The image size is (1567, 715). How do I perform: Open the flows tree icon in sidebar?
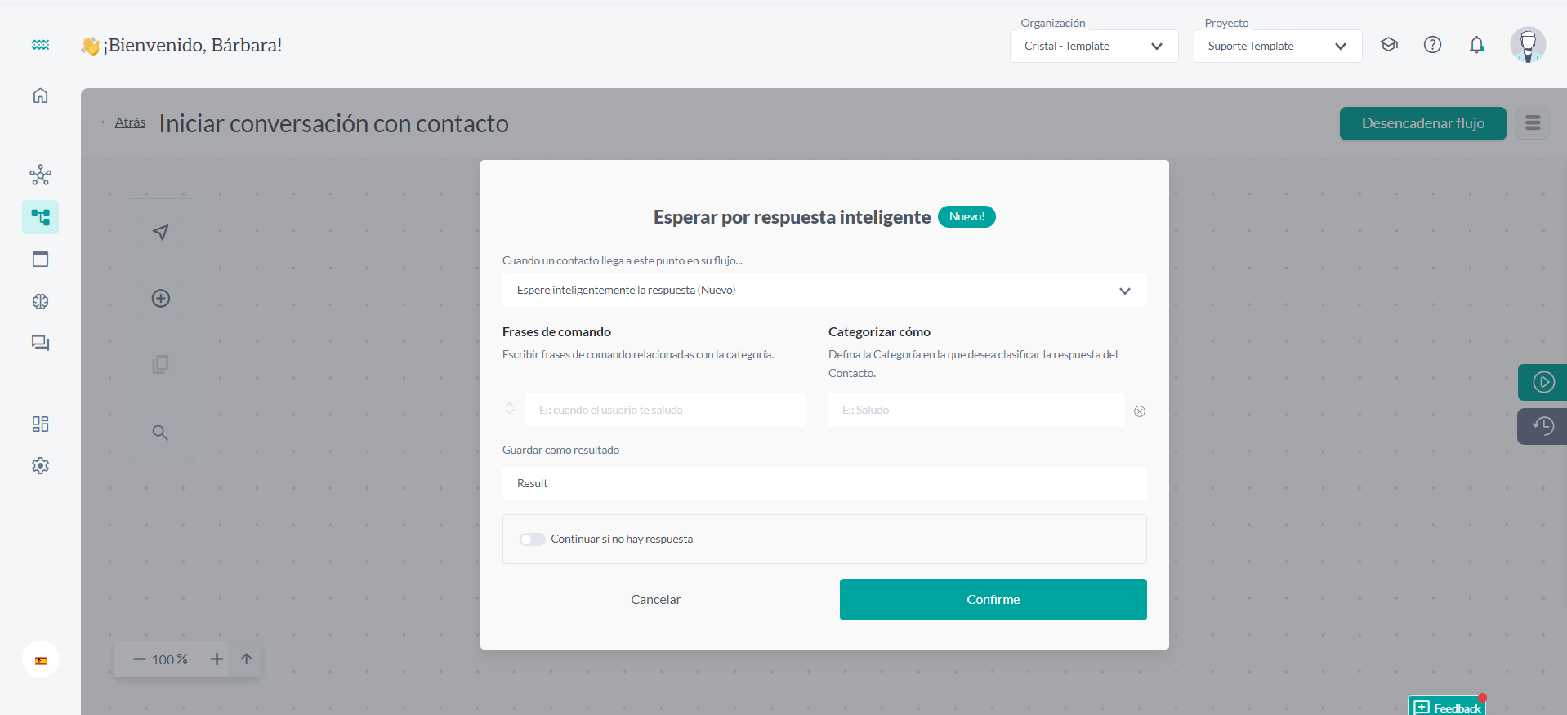(x=40, y=217)
